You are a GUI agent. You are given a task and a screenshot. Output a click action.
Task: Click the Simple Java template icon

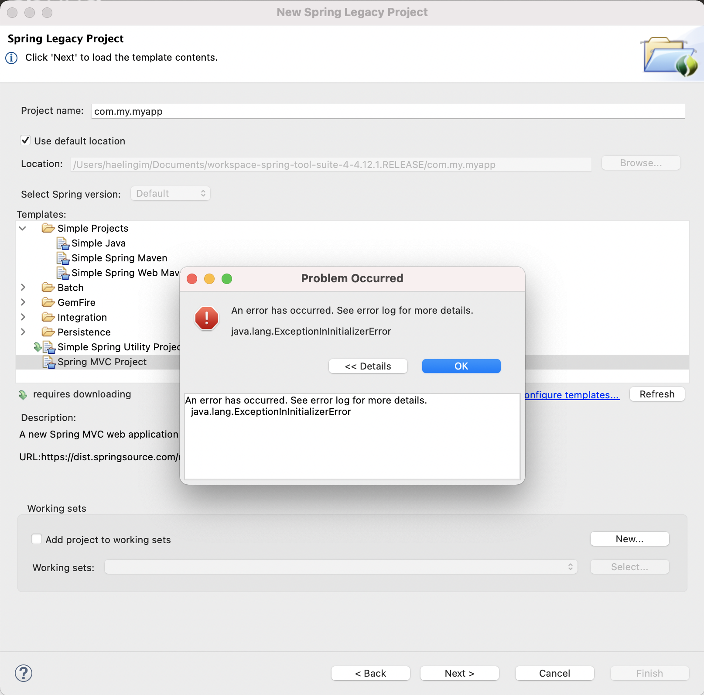click(x=63, y=243)
